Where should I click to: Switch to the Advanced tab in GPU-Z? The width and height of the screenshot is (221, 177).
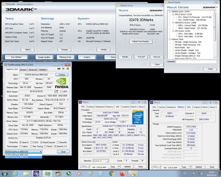[x=33, y=70]
